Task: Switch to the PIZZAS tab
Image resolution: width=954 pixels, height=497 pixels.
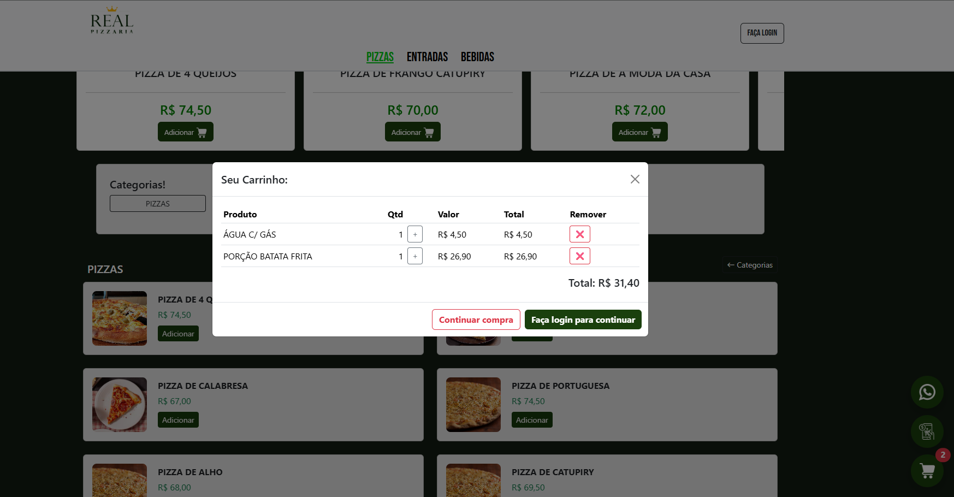Action: click(x=380, y=57)
